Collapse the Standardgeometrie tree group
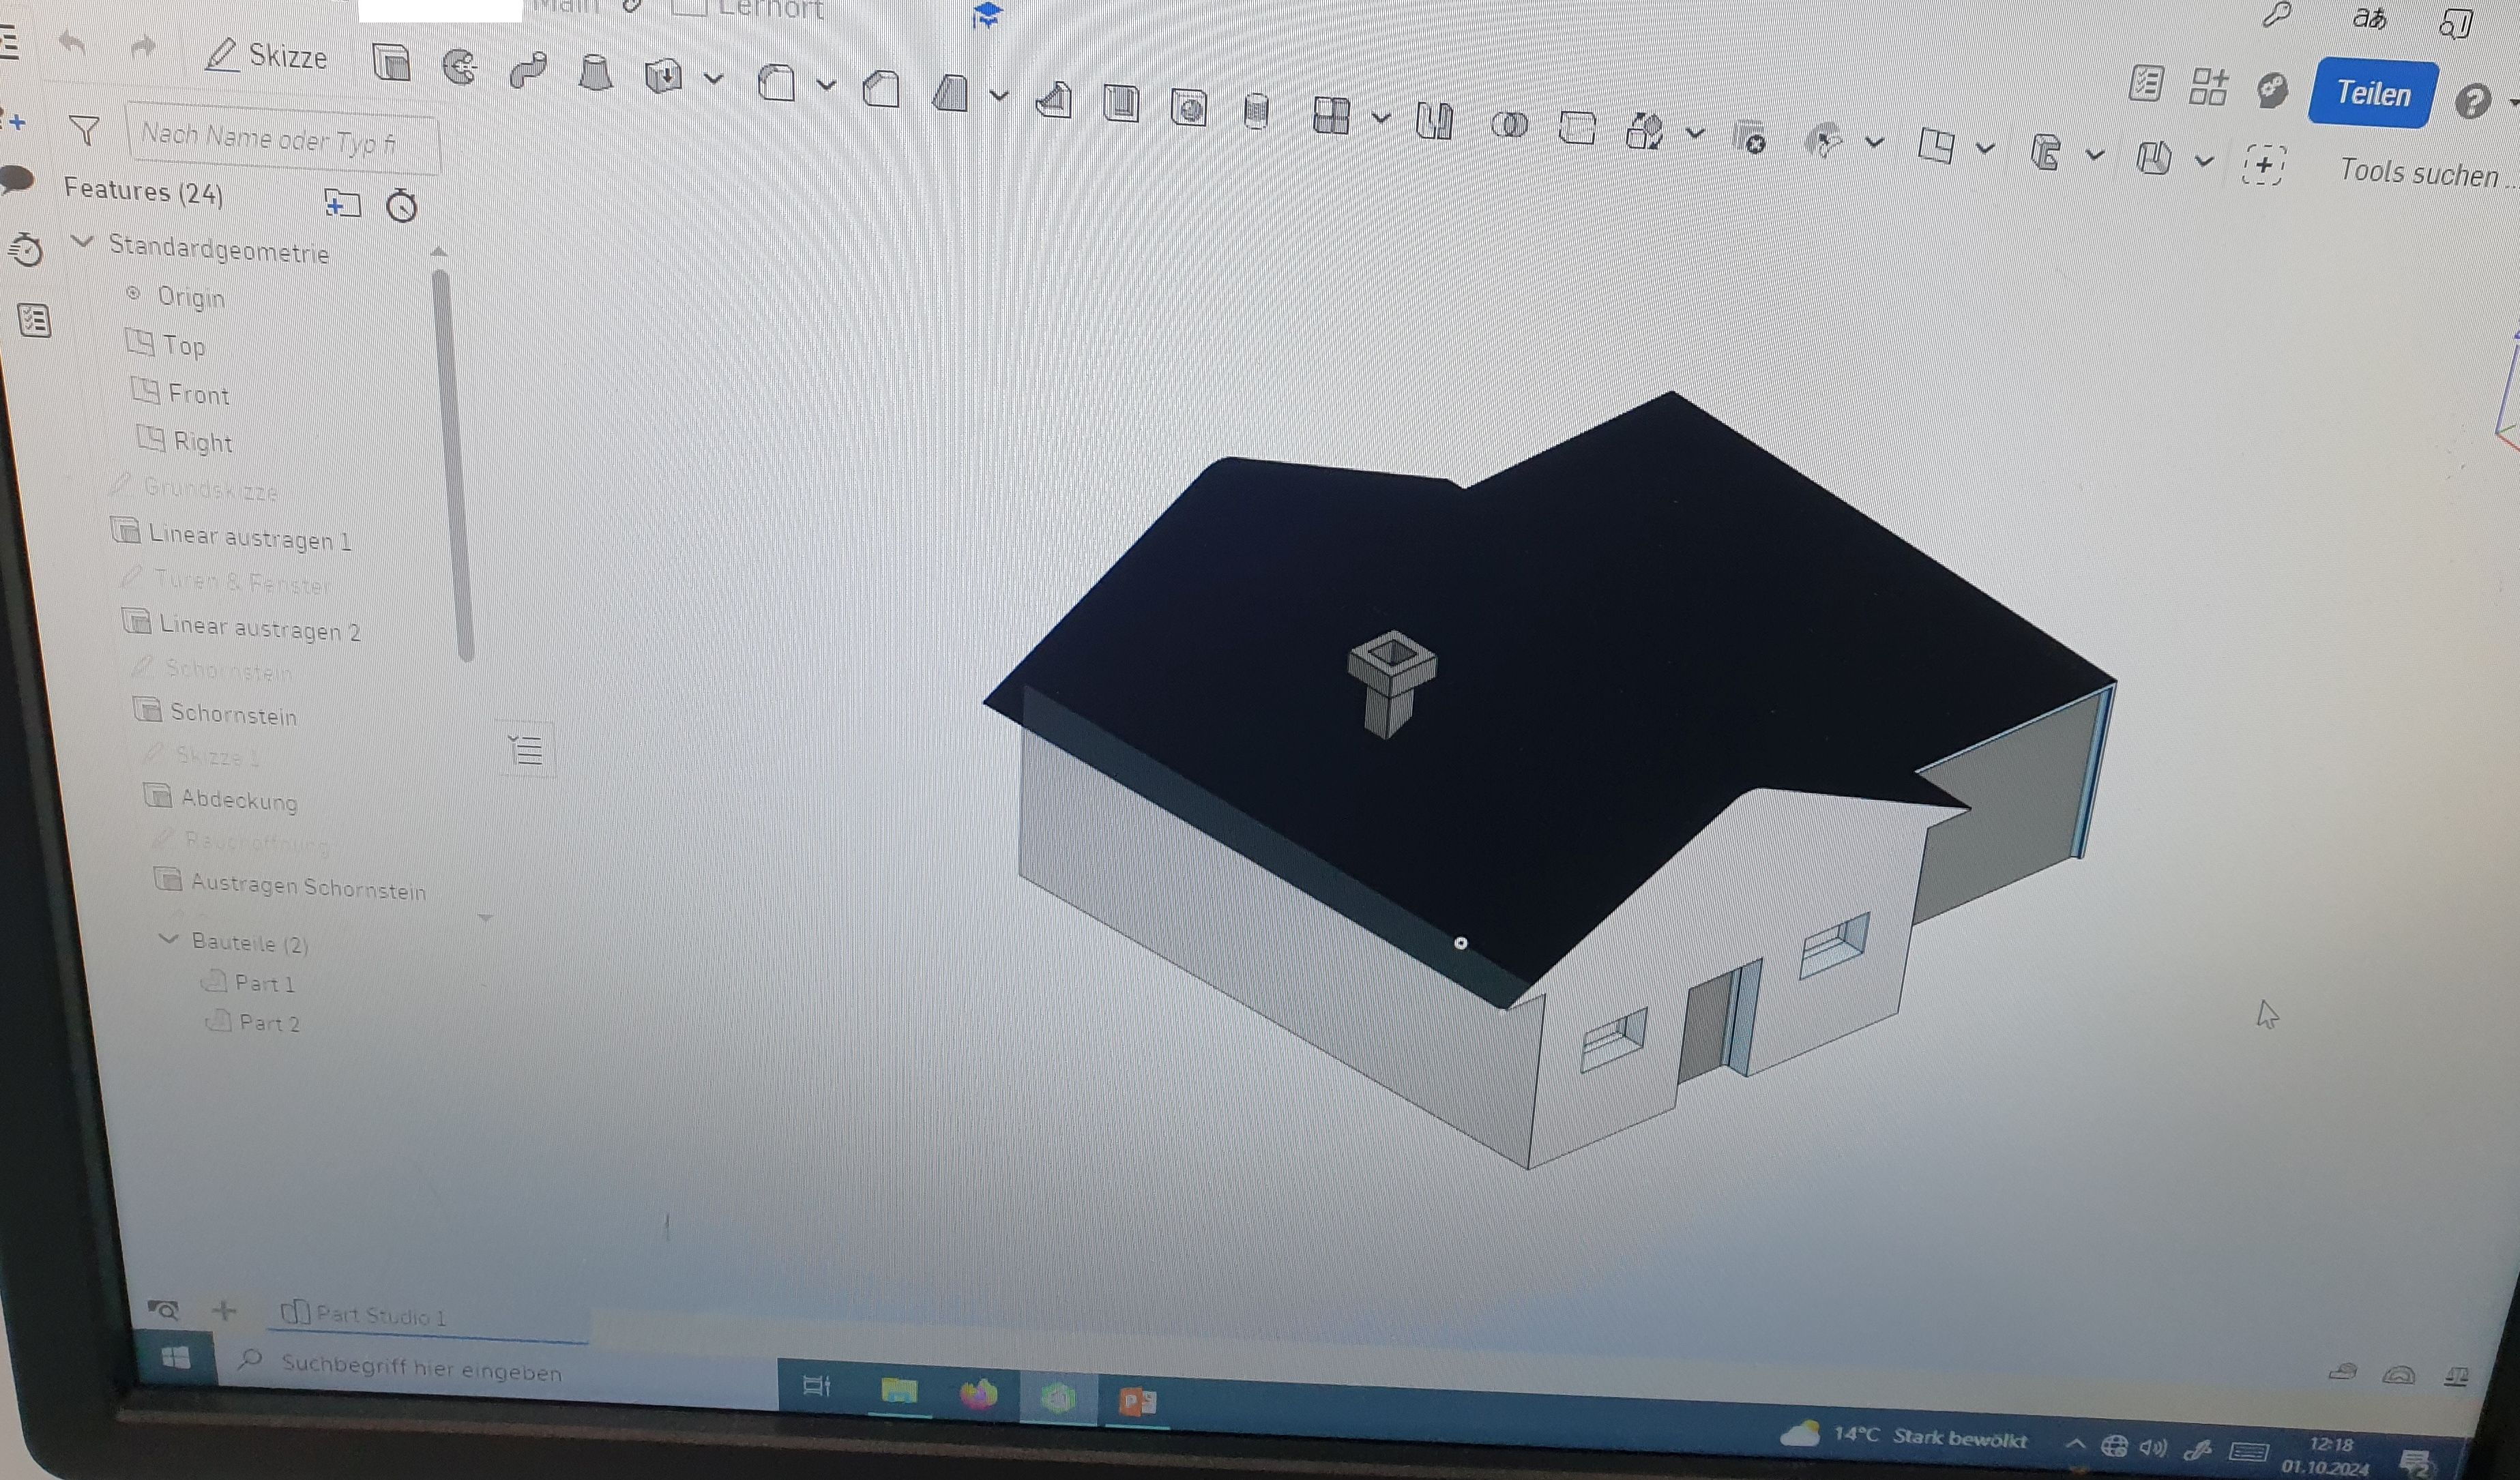Image resolution: width=2520 pixels, height=1480 pixels. click(x=83, y=242)
